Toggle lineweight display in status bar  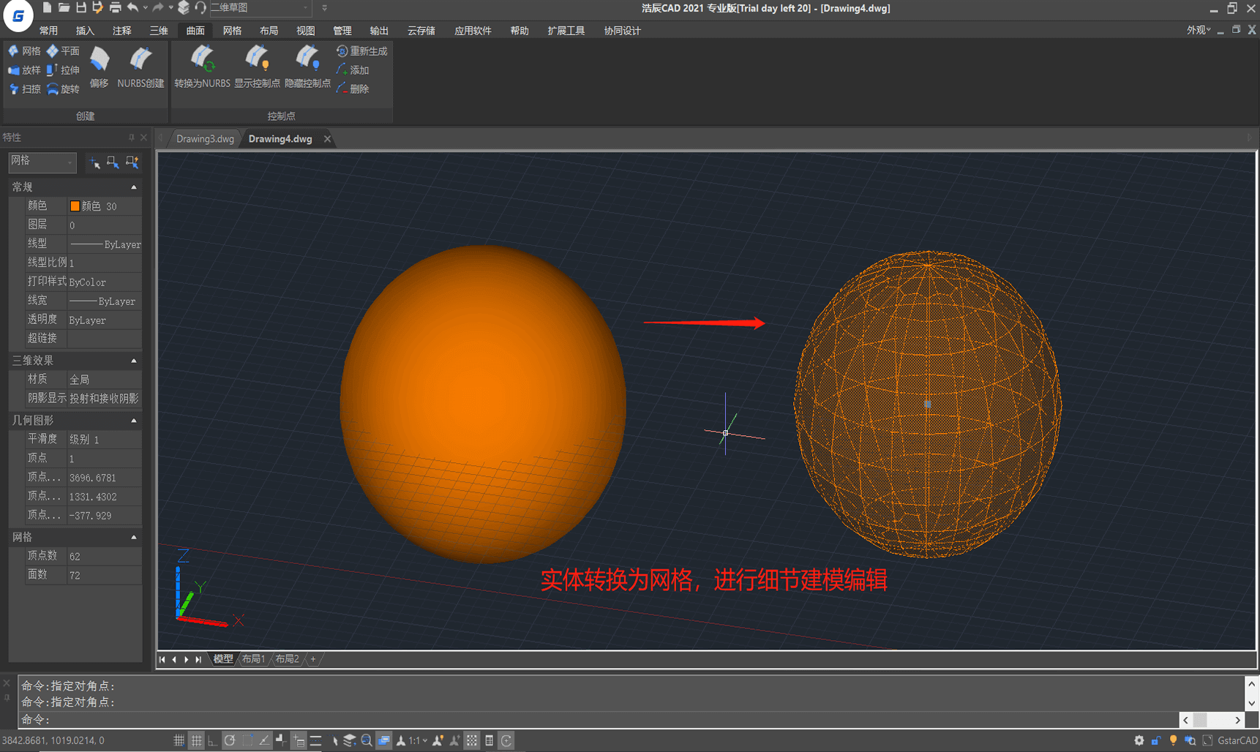[x=315, y=740]
